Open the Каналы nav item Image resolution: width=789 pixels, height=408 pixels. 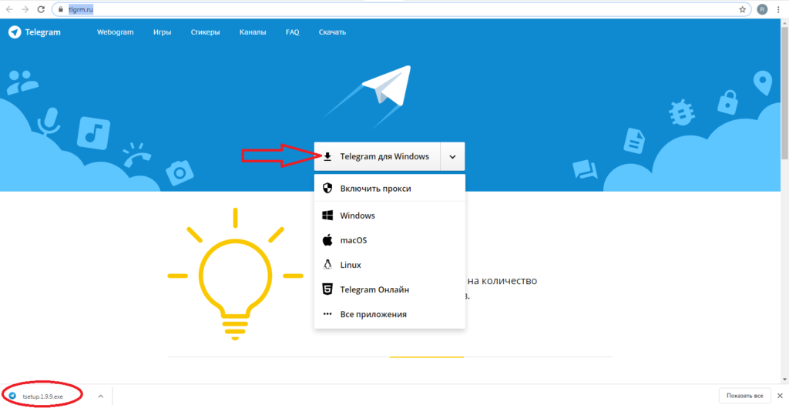pyautogui.click(x=253, y=32)
